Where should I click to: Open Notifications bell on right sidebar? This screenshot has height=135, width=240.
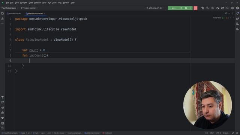click(x=237, y=13)
